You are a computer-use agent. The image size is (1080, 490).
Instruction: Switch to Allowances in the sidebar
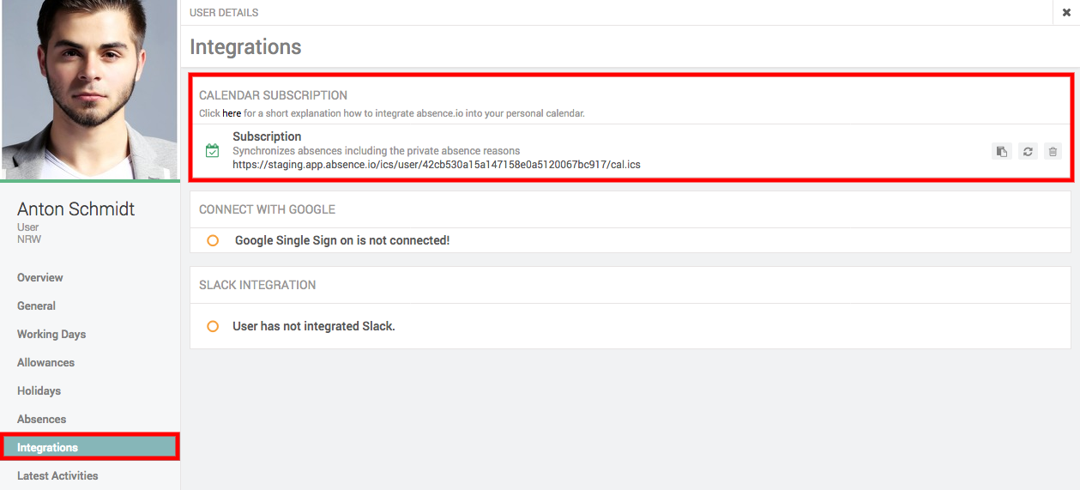pos(45,363)
